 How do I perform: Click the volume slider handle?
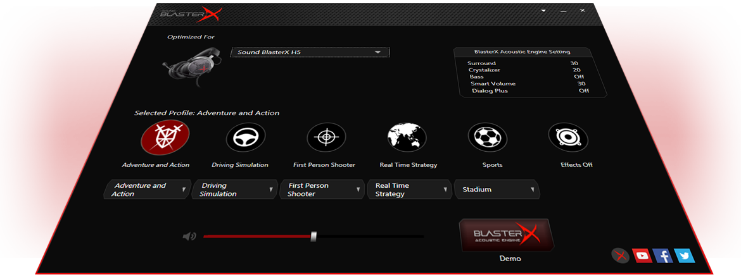[x=313, y=237]
